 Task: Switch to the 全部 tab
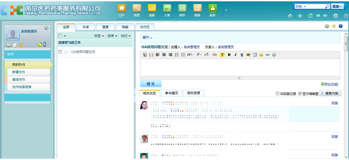point(66,27)
